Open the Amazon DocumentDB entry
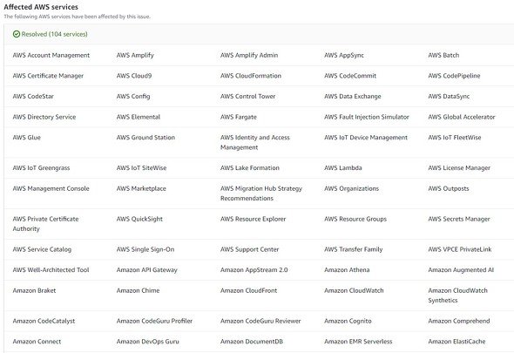The height and width of the screenshot is (353, 514). coord(252,341)
